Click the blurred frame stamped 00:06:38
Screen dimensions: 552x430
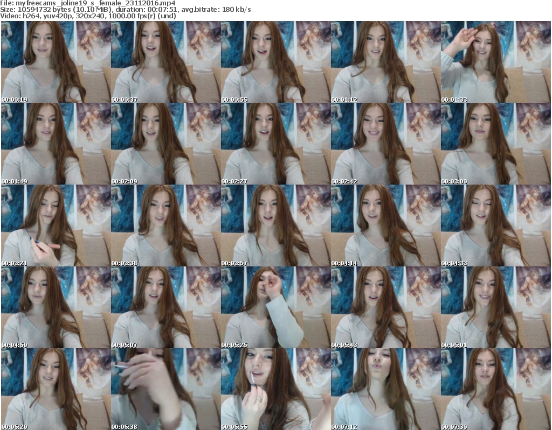[166, 389]
